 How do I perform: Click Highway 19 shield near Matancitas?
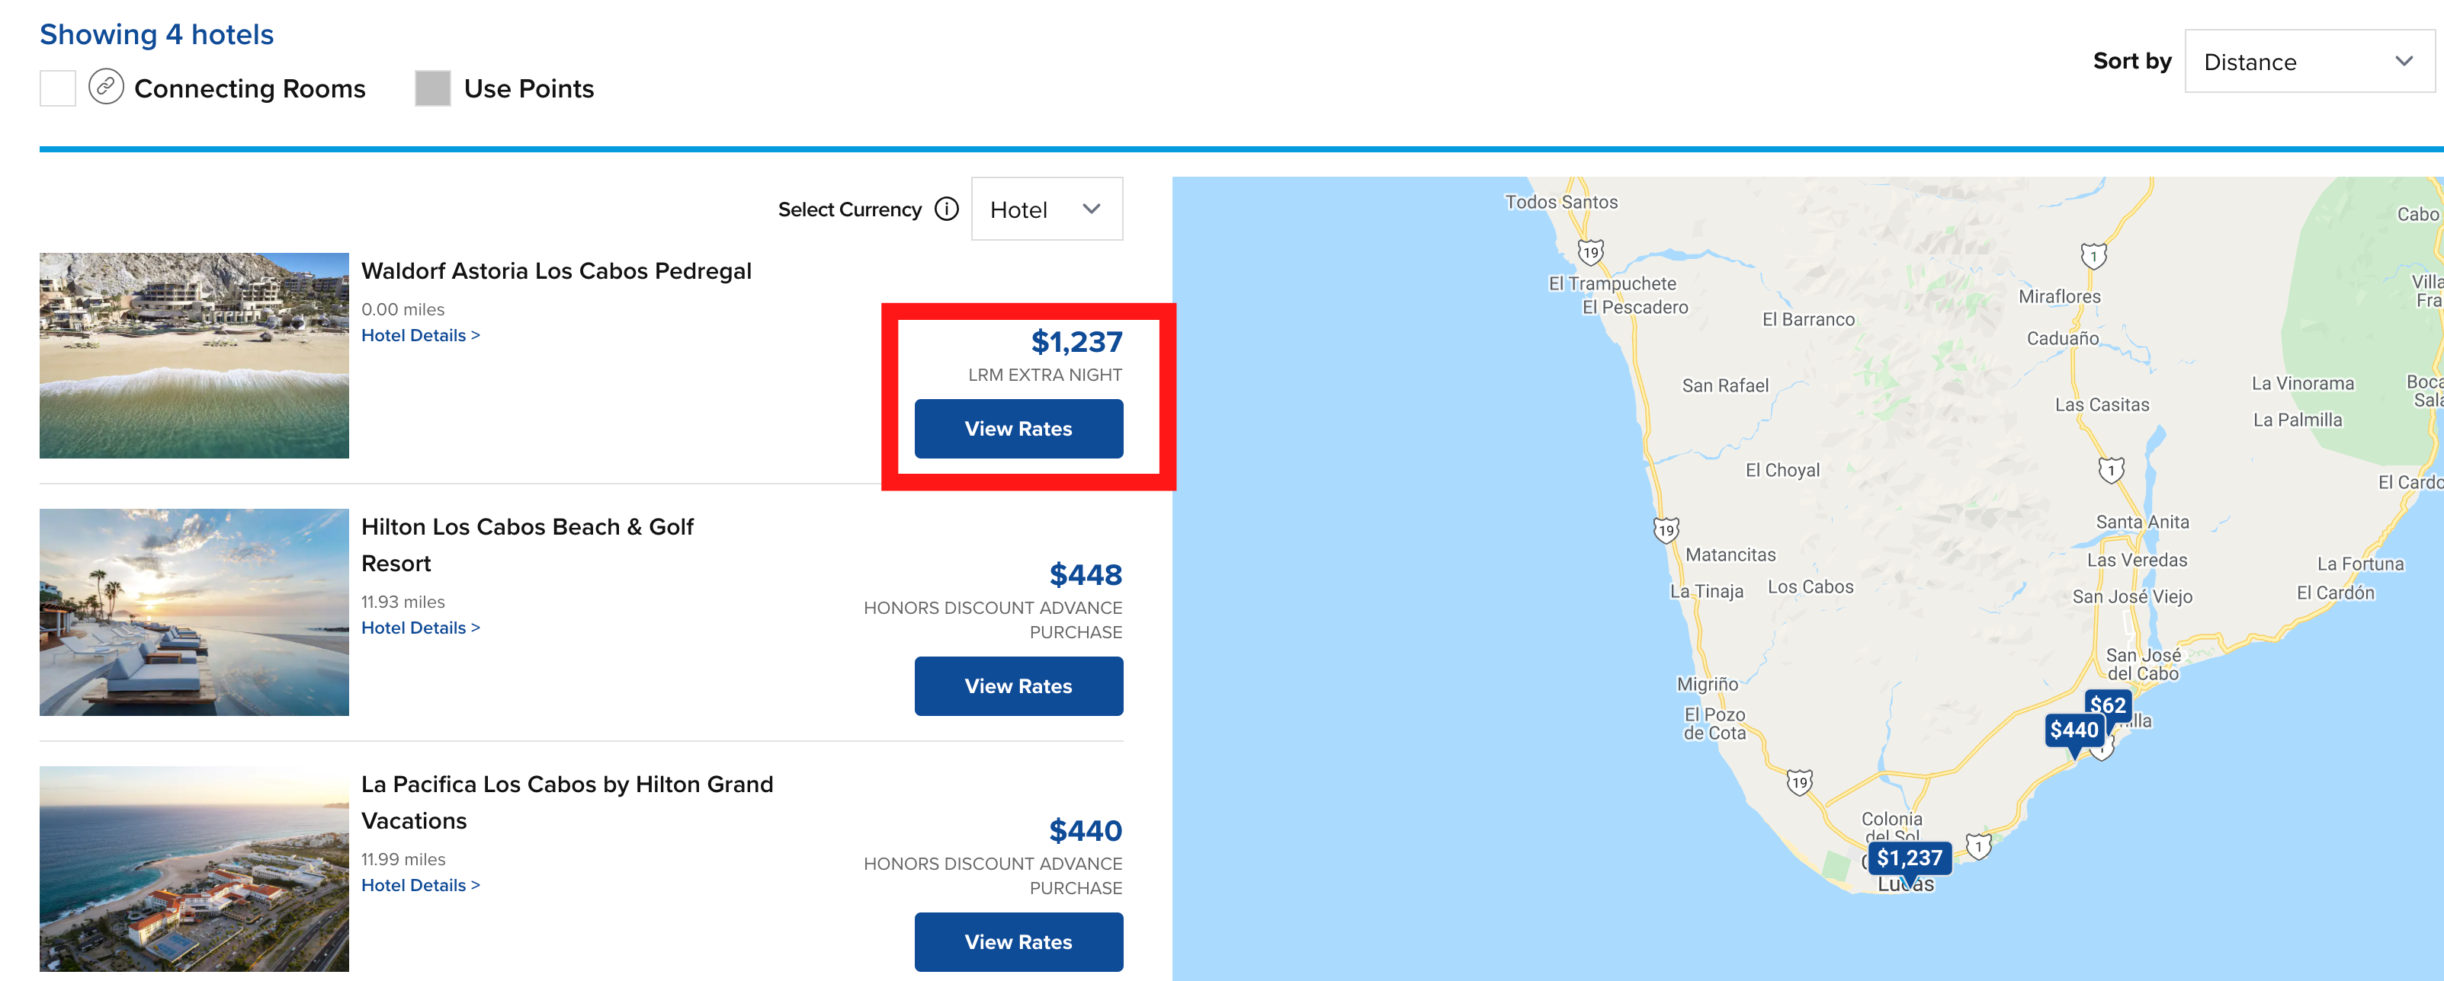(1666, 530)
